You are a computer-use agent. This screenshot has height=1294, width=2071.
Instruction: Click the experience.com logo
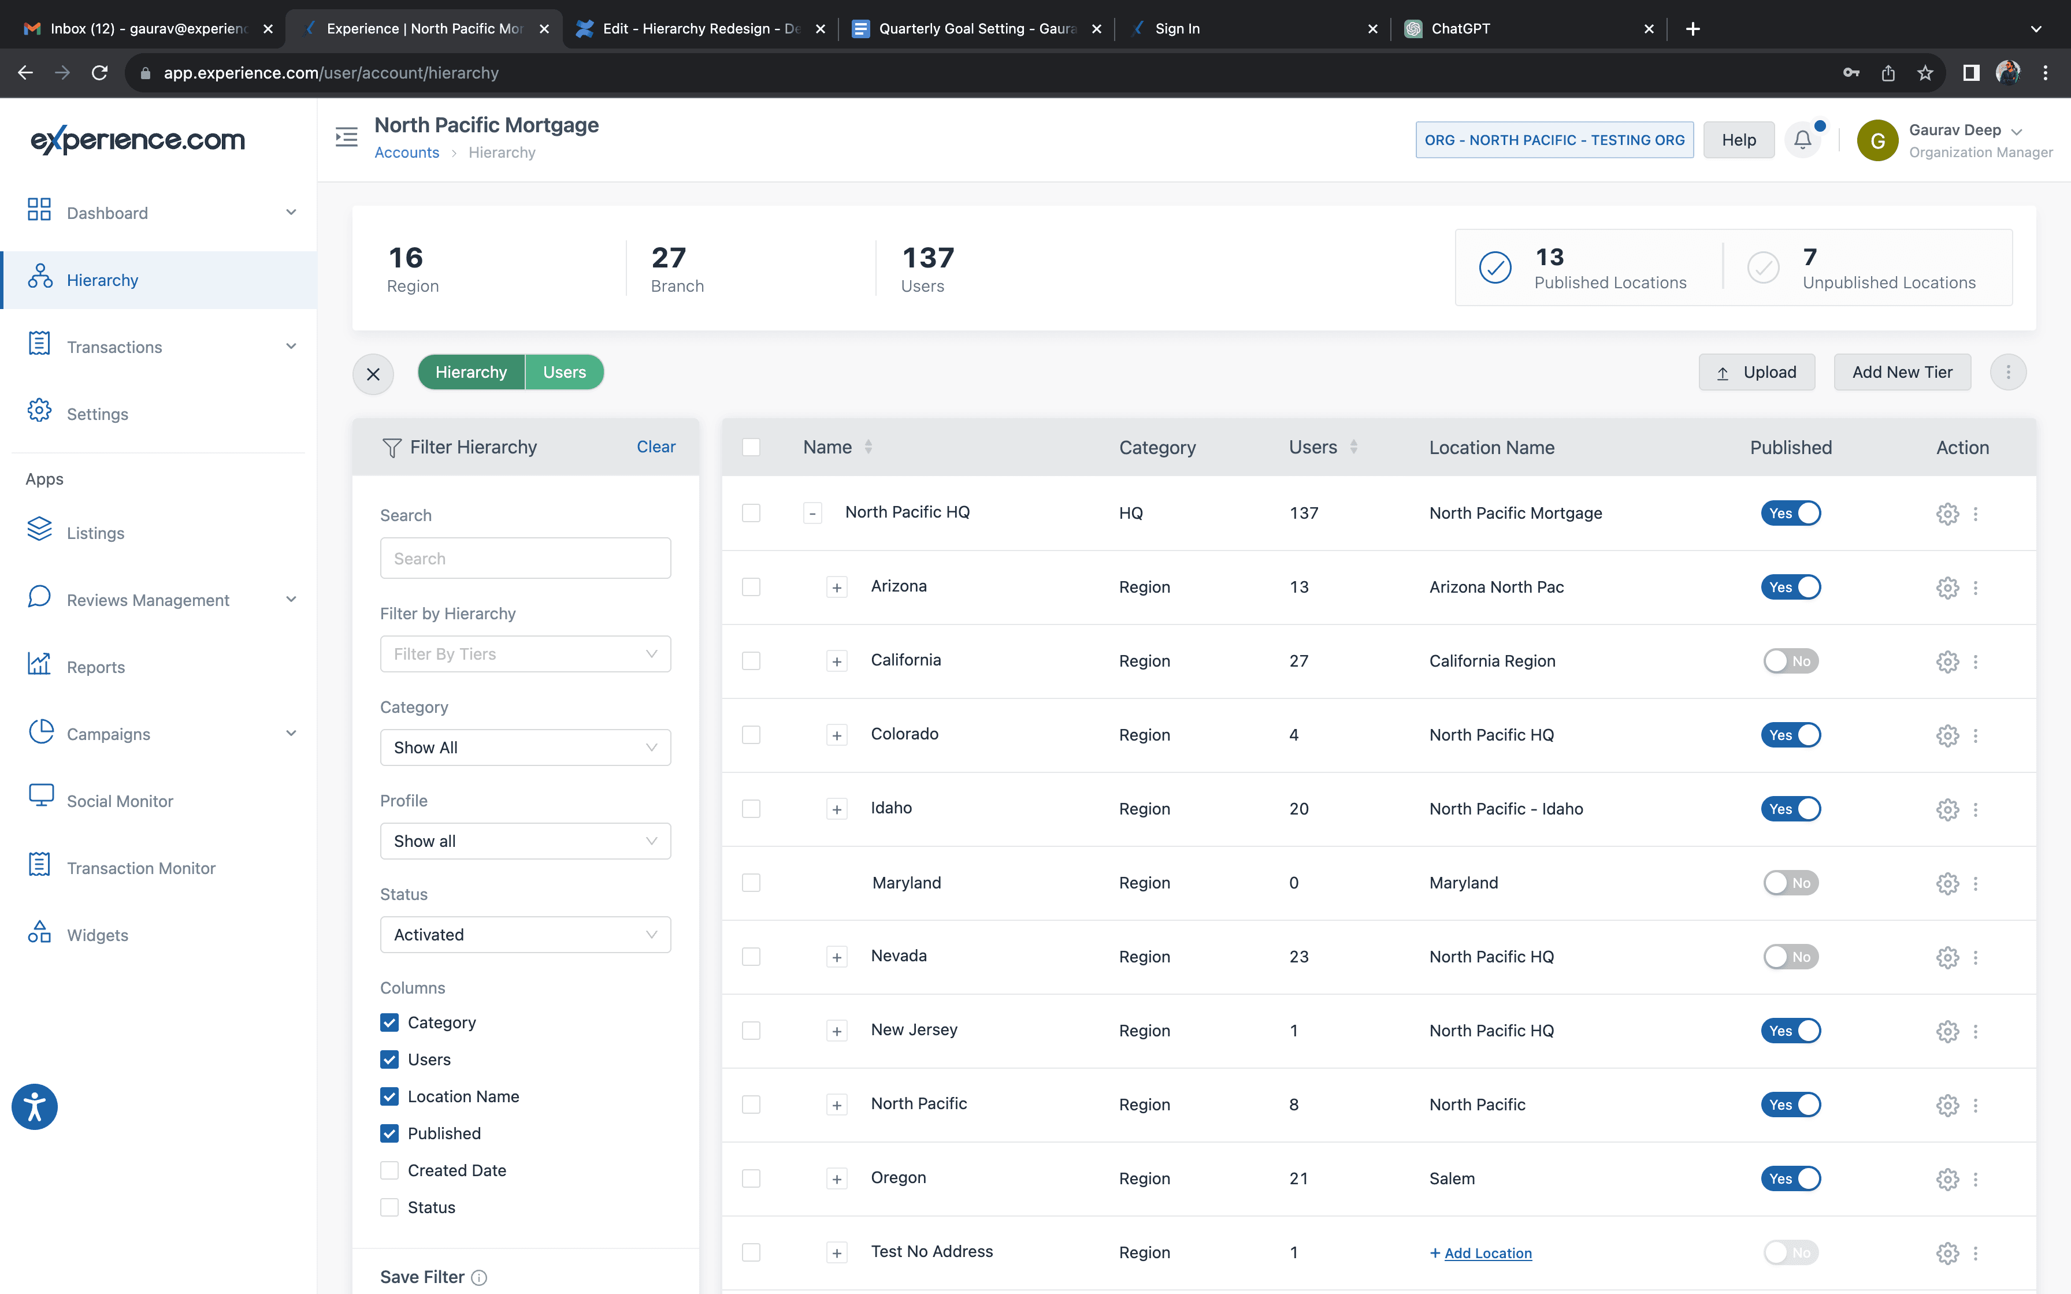[x=138, y=139]
